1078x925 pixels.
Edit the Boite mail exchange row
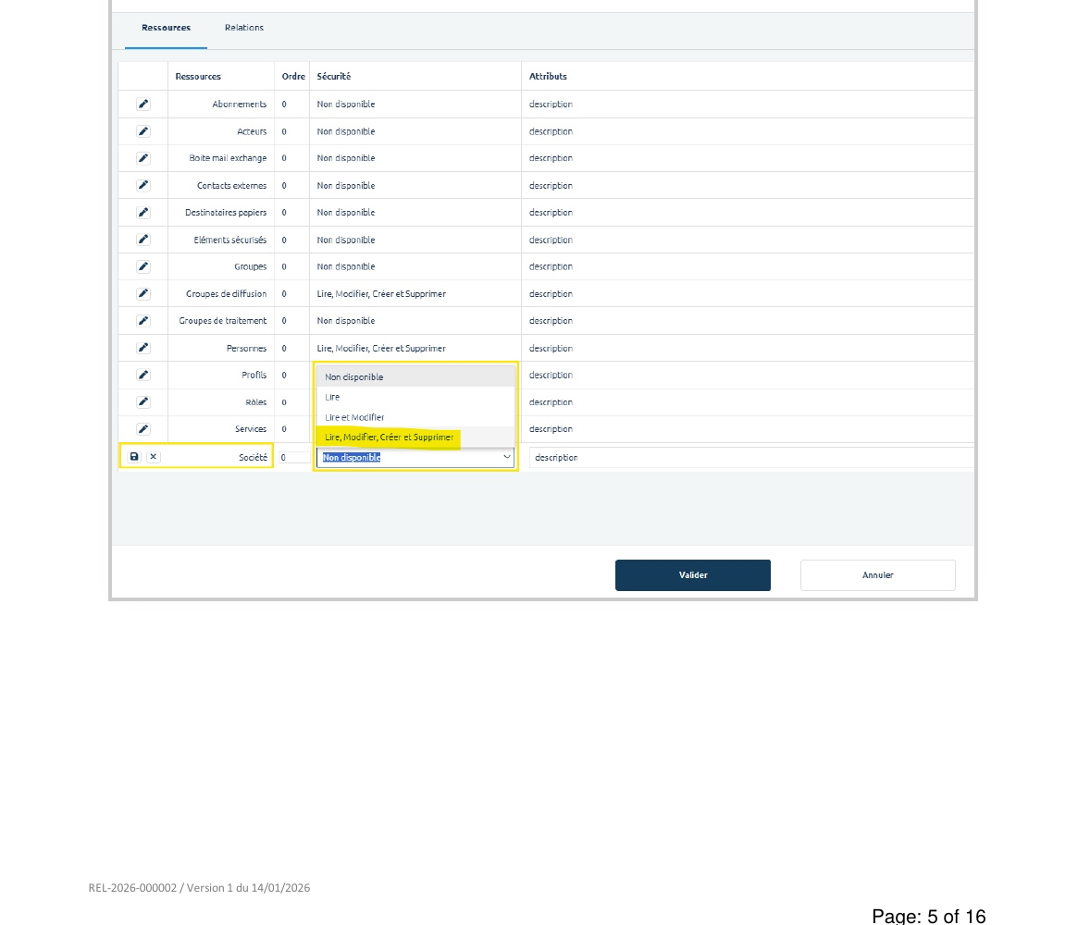coord(142,157)
